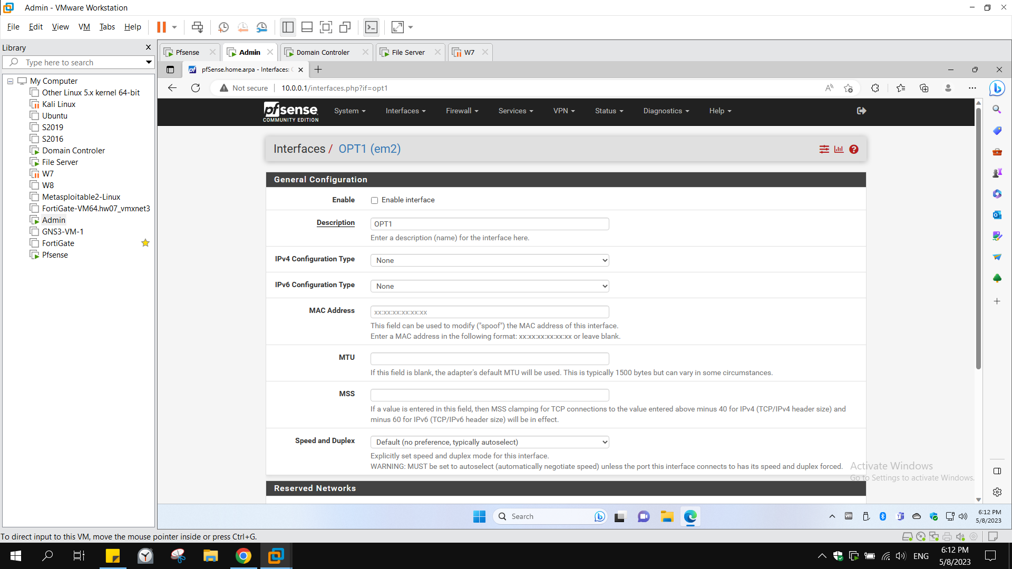Click the Description field help link

click(x=335, y=223)
